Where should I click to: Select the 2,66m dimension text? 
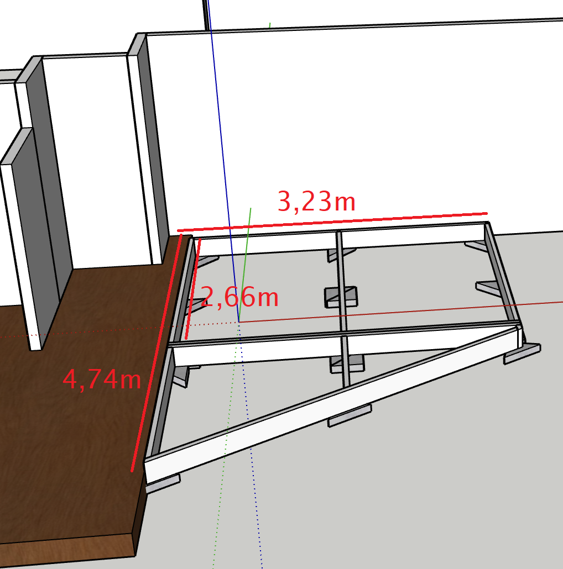click(240, 298)
